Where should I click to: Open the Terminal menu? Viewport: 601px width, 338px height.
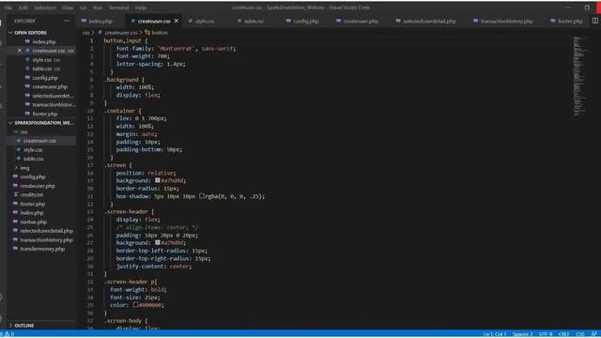[119, 8]
